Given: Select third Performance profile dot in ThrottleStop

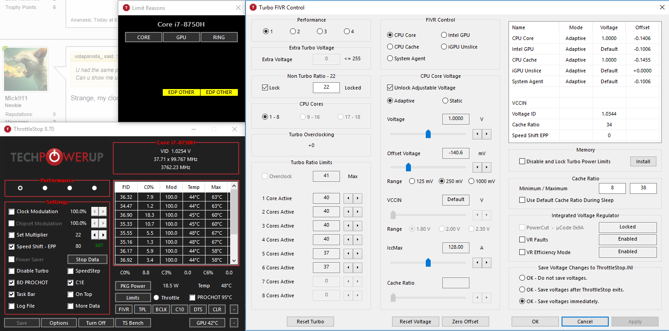Looking at the screenshot, I should [x=70, y=188].
